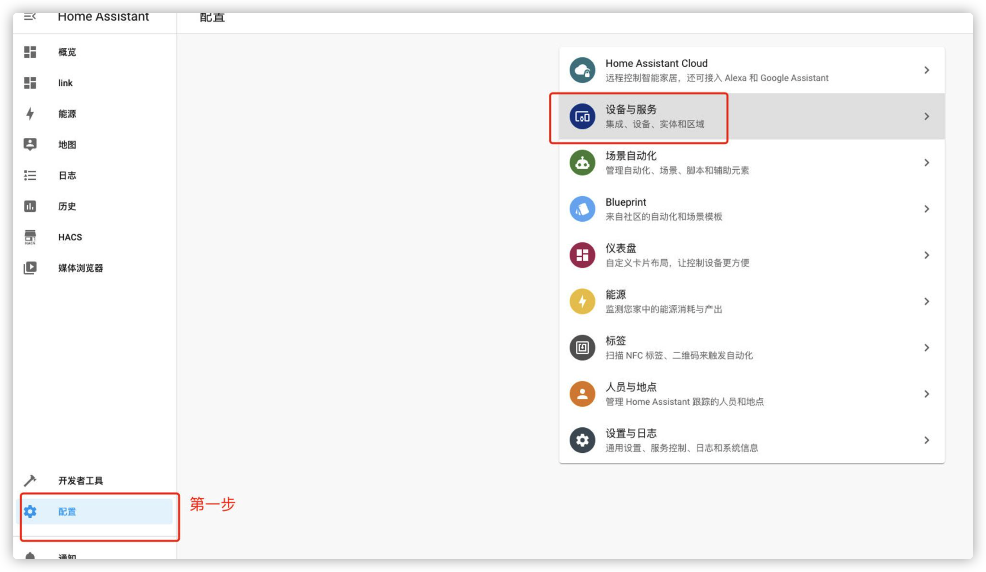This screenshot has width=986, height=572.
Task: Open 人员与地点 settings
Action: pyautogui.click(x=752, y=393)
